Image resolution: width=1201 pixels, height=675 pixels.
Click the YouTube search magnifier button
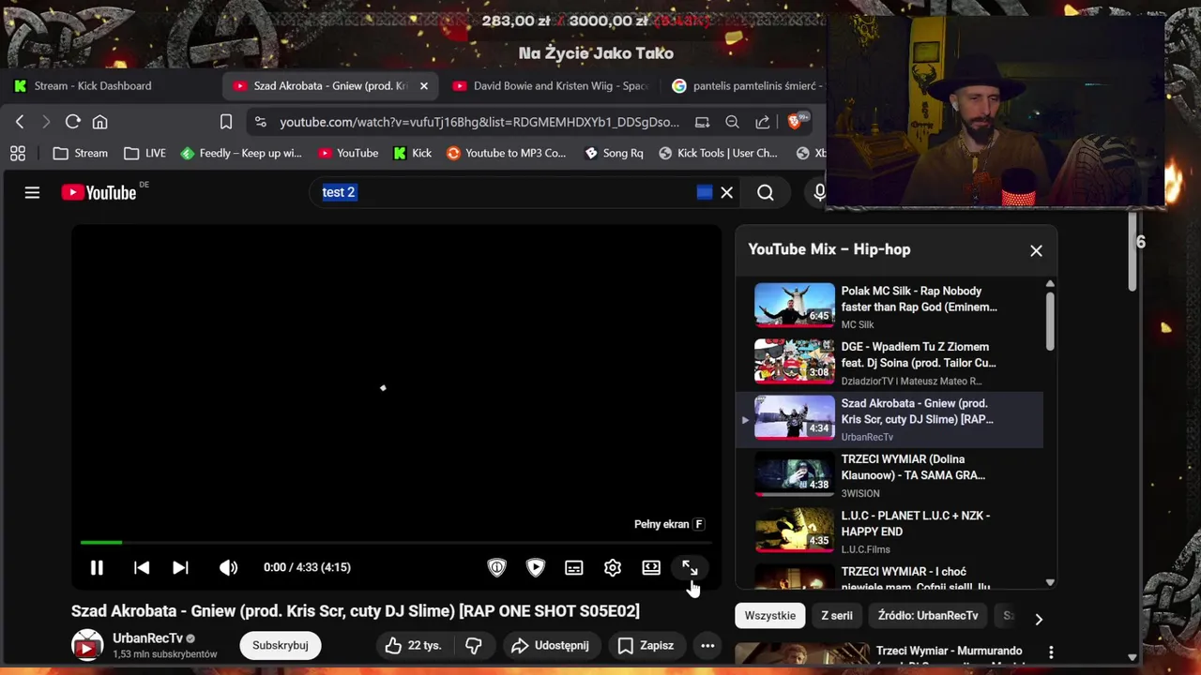[x=766, y=192]
